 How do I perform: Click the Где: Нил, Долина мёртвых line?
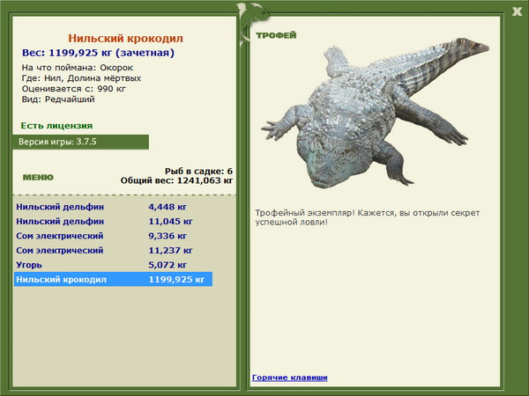coord(81,78)
